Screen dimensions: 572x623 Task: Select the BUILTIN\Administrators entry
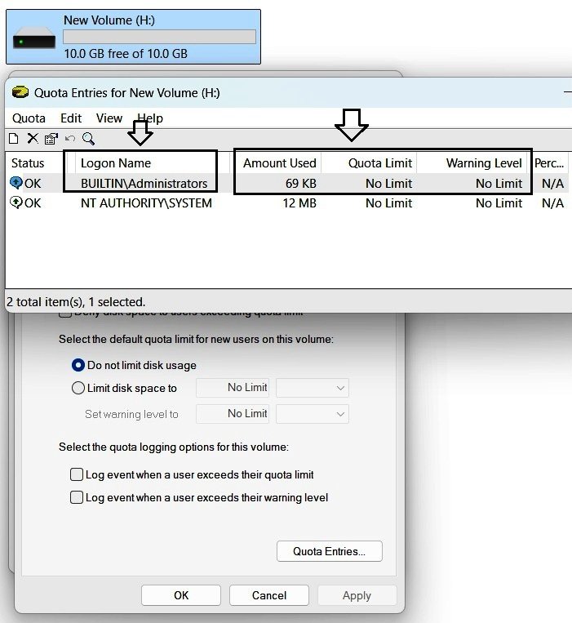click(144, 183)
